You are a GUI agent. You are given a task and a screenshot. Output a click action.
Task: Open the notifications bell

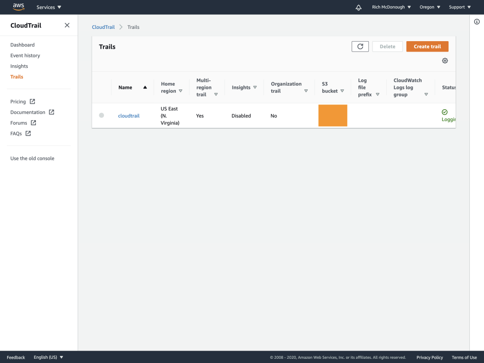(x=358, y=7)
